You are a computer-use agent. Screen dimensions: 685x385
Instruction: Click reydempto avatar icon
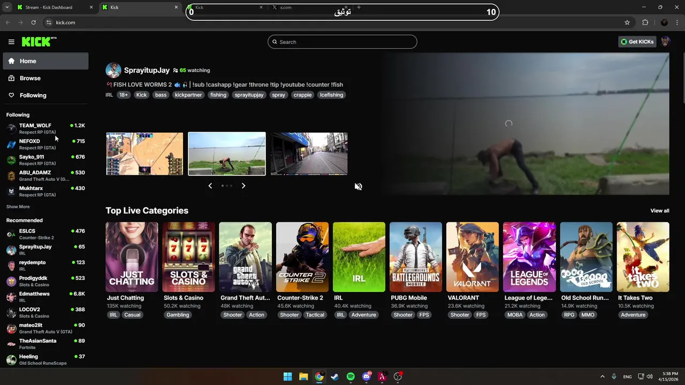(11, 266)
